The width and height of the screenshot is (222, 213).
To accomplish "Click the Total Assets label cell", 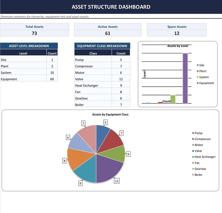I will [x=34, y=27].
